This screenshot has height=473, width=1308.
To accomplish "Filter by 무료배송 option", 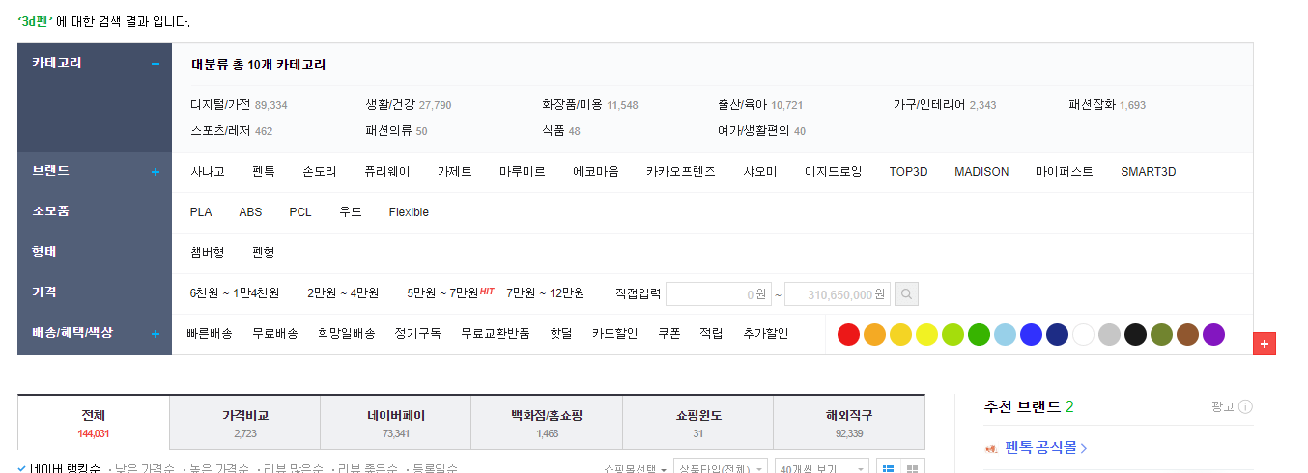I will click(275, 333).
